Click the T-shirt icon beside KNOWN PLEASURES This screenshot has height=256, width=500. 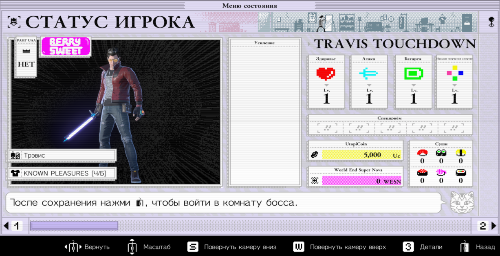click(x=15, y=173)
